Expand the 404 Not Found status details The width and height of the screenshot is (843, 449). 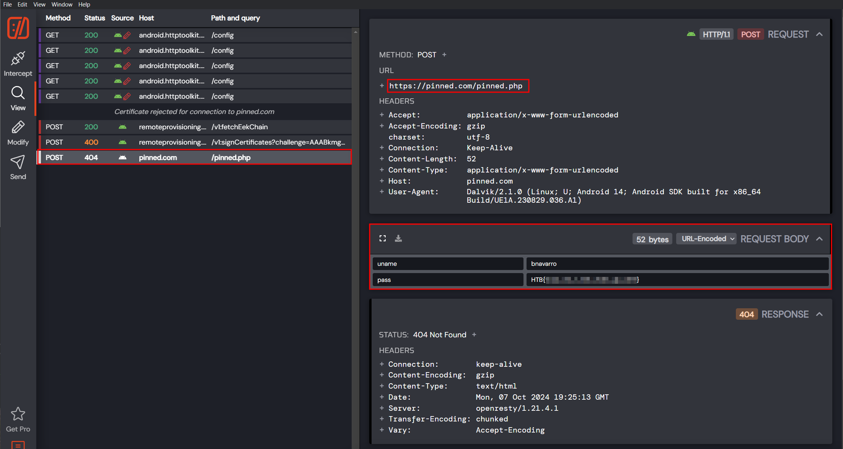tap(474, 335)
